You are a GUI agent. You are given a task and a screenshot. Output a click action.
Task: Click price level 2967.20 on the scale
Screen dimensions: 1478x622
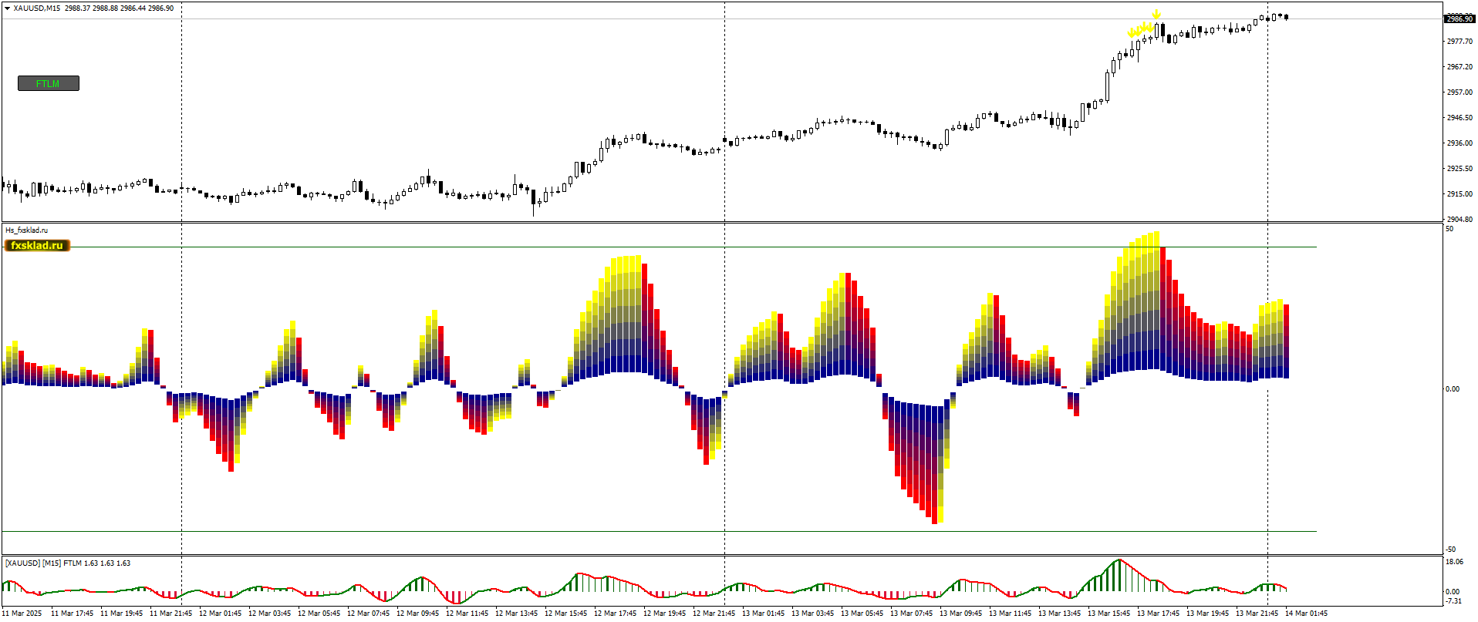1459,67
